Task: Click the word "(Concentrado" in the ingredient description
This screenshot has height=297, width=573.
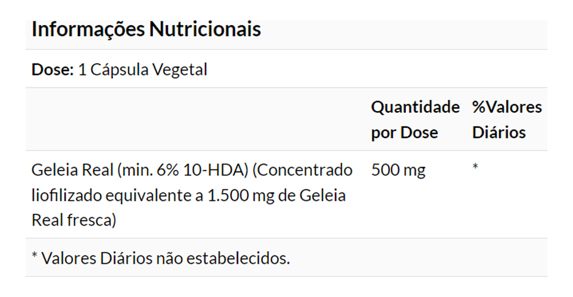Action: click(x=303, y=170)
